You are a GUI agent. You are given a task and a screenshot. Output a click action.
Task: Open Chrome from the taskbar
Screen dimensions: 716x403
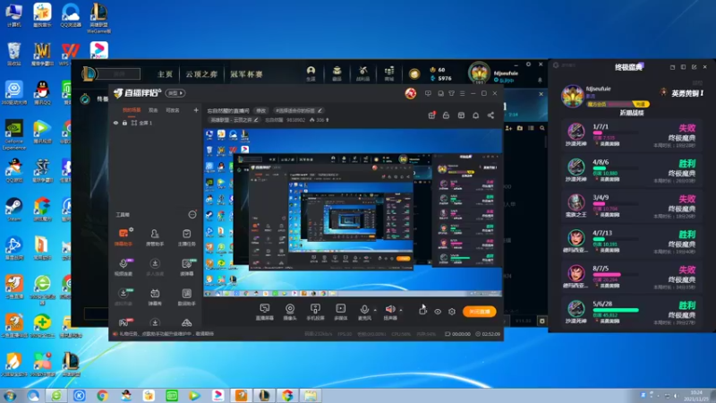click(102, 395)
